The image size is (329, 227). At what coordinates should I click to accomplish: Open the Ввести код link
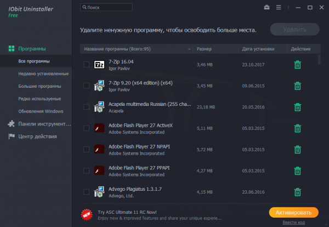(x=293, y=223)
